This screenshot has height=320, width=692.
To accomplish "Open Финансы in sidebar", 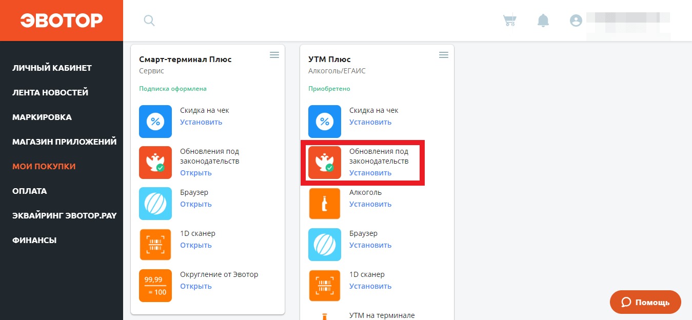I will tap(34, 240).
